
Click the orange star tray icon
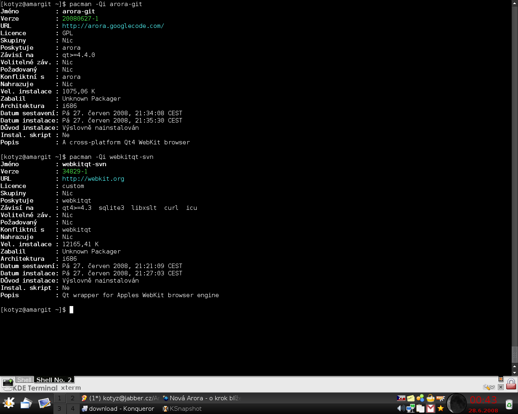(x=441, y=408)
